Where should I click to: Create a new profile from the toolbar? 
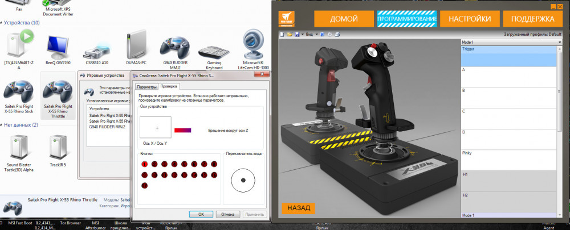(282, 35)
